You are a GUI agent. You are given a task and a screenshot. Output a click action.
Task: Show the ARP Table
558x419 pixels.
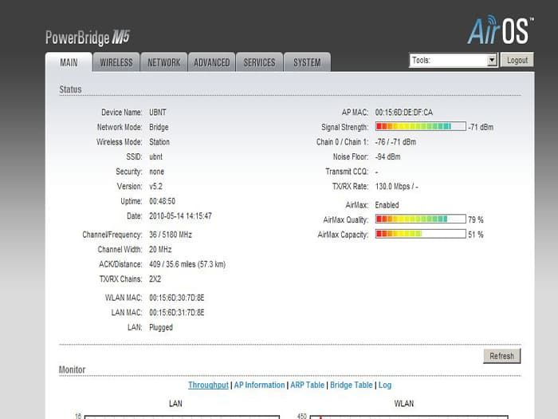pos(307,385)
